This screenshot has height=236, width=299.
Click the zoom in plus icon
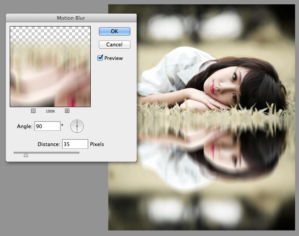67,111
